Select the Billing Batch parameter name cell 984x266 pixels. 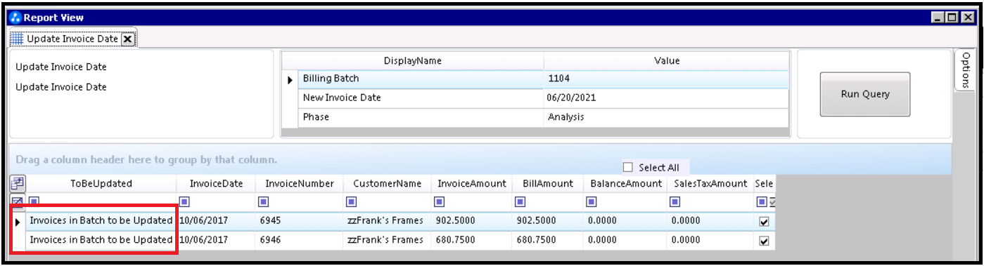[421, 79]
